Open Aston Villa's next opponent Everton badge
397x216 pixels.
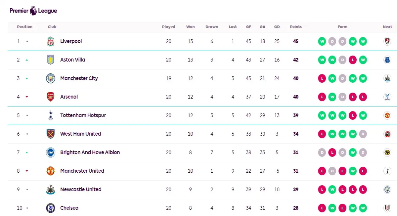(x=387, y=60)
